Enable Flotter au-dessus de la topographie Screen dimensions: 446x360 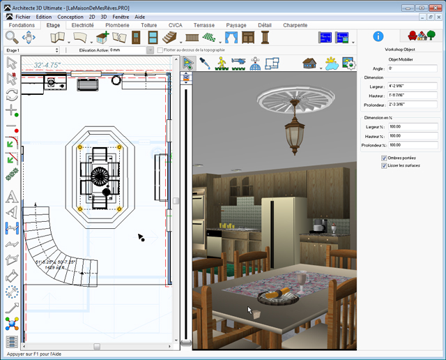point(160,50)
